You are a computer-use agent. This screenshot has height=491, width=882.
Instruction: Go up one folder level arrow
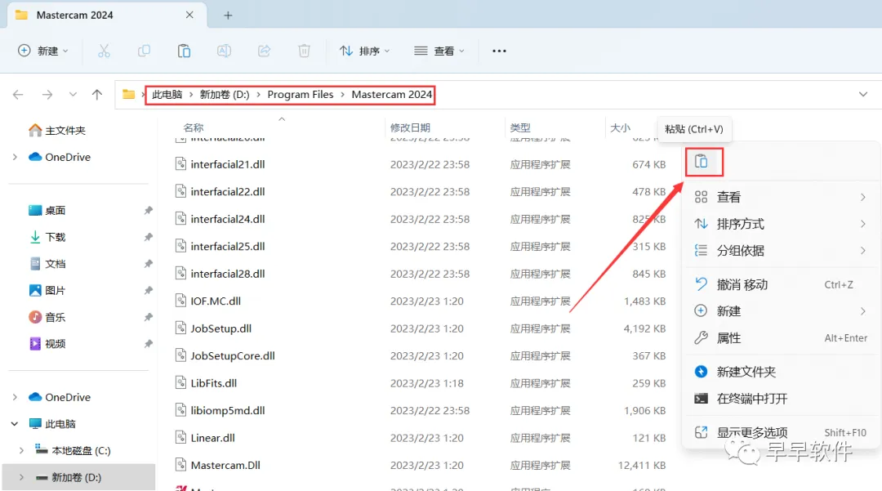click(96, 95)
